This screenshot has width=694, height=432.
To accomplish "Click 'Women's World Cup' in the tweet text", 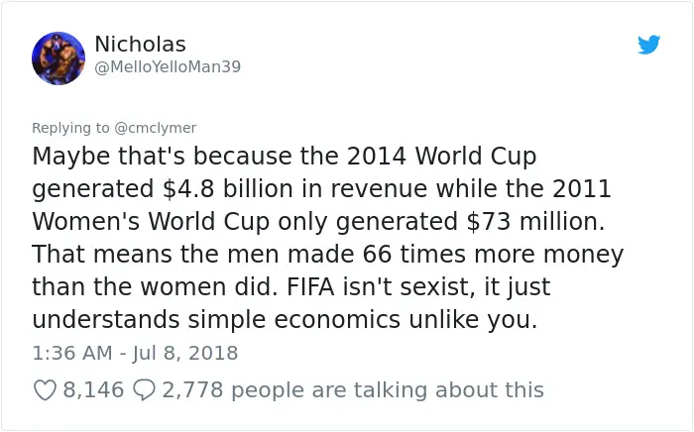I will coord(151,222).
